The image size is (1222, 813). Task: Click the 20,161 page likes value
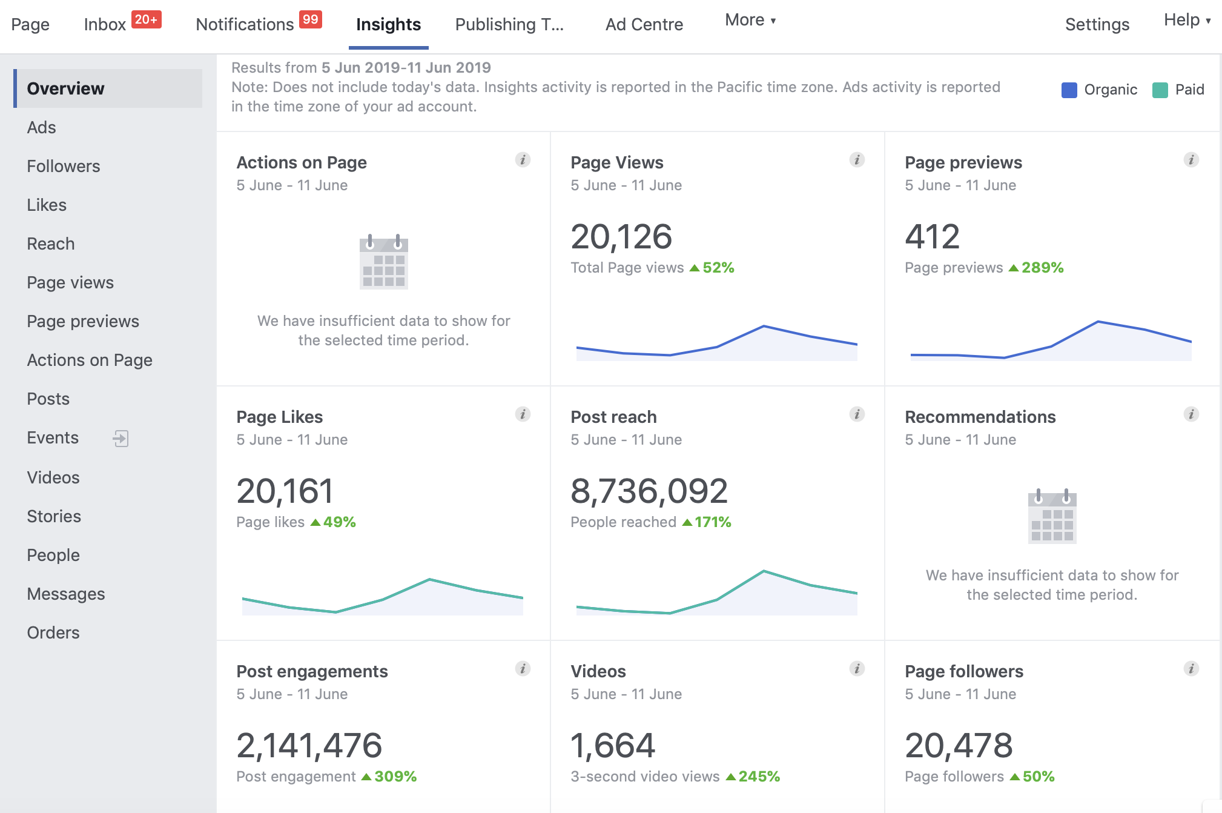285,491
